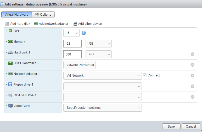
Task: Remove Hard disk 1 with X icon
Action: coord(192,54)
